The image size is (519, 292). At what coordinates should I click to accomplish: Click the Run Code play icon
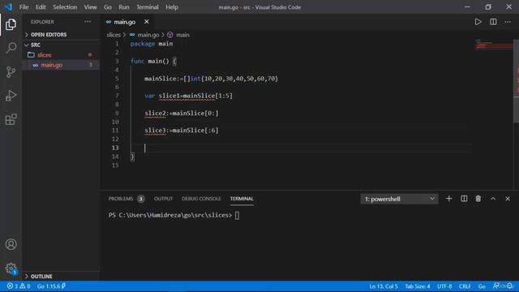tap(478, 22)
